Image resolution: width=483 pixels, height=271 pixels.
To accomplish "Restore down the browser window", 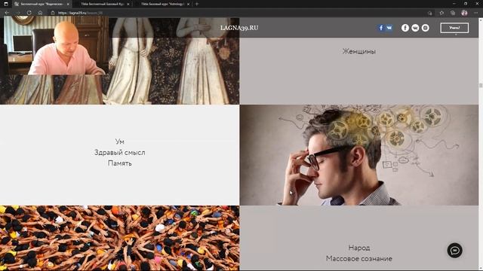I will coord(466,4).
